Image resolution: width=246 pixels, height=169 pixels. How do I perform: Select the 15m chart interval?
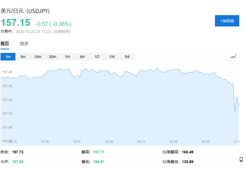click(38, 57)
